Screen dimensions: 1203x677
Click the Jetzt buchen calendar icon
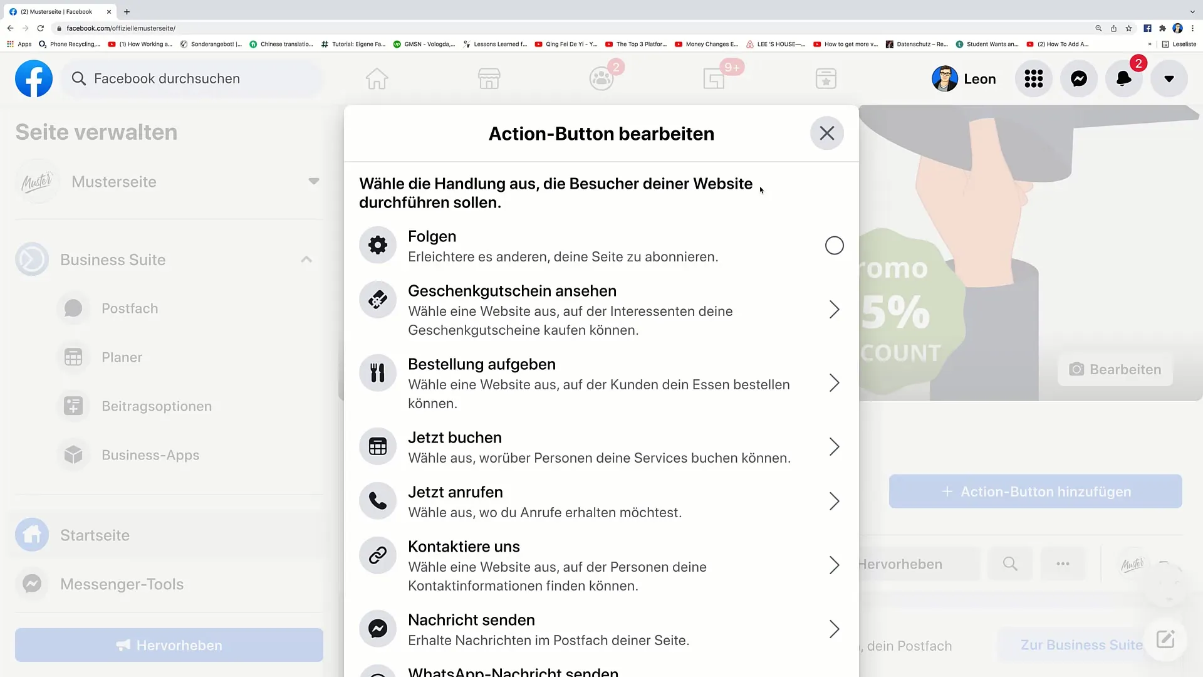377,446
